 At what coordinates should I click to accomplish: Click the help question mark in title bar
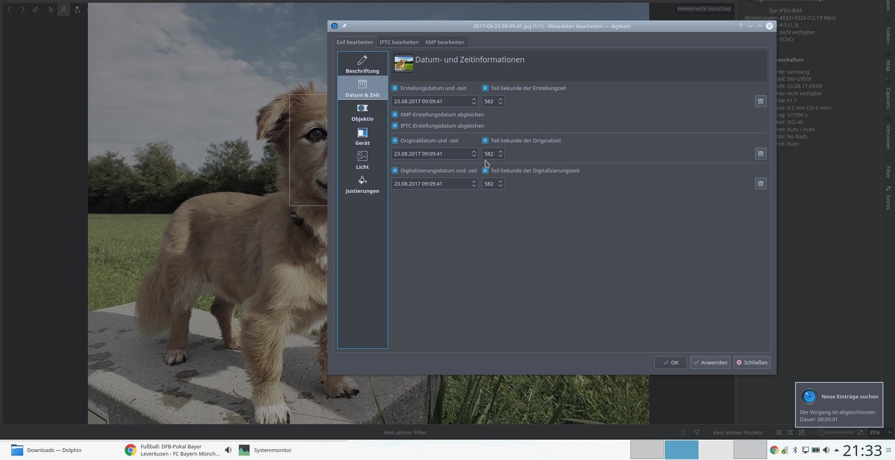740,26
